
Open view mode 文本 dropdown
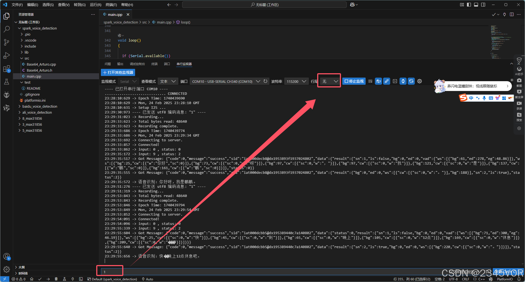pyautogui.click(x=168, y=81)
